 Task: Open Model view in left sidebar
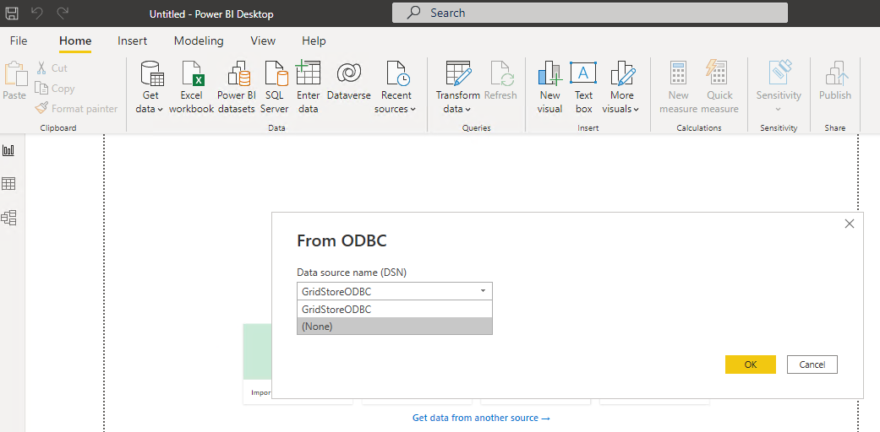pos(9,218)
